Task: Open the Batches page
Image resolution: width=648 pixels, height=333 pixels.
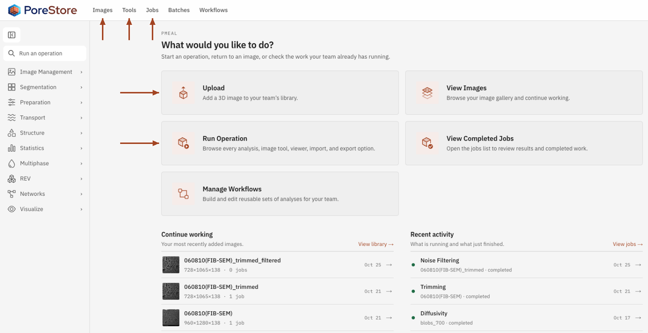Action: tap(179, 10)
